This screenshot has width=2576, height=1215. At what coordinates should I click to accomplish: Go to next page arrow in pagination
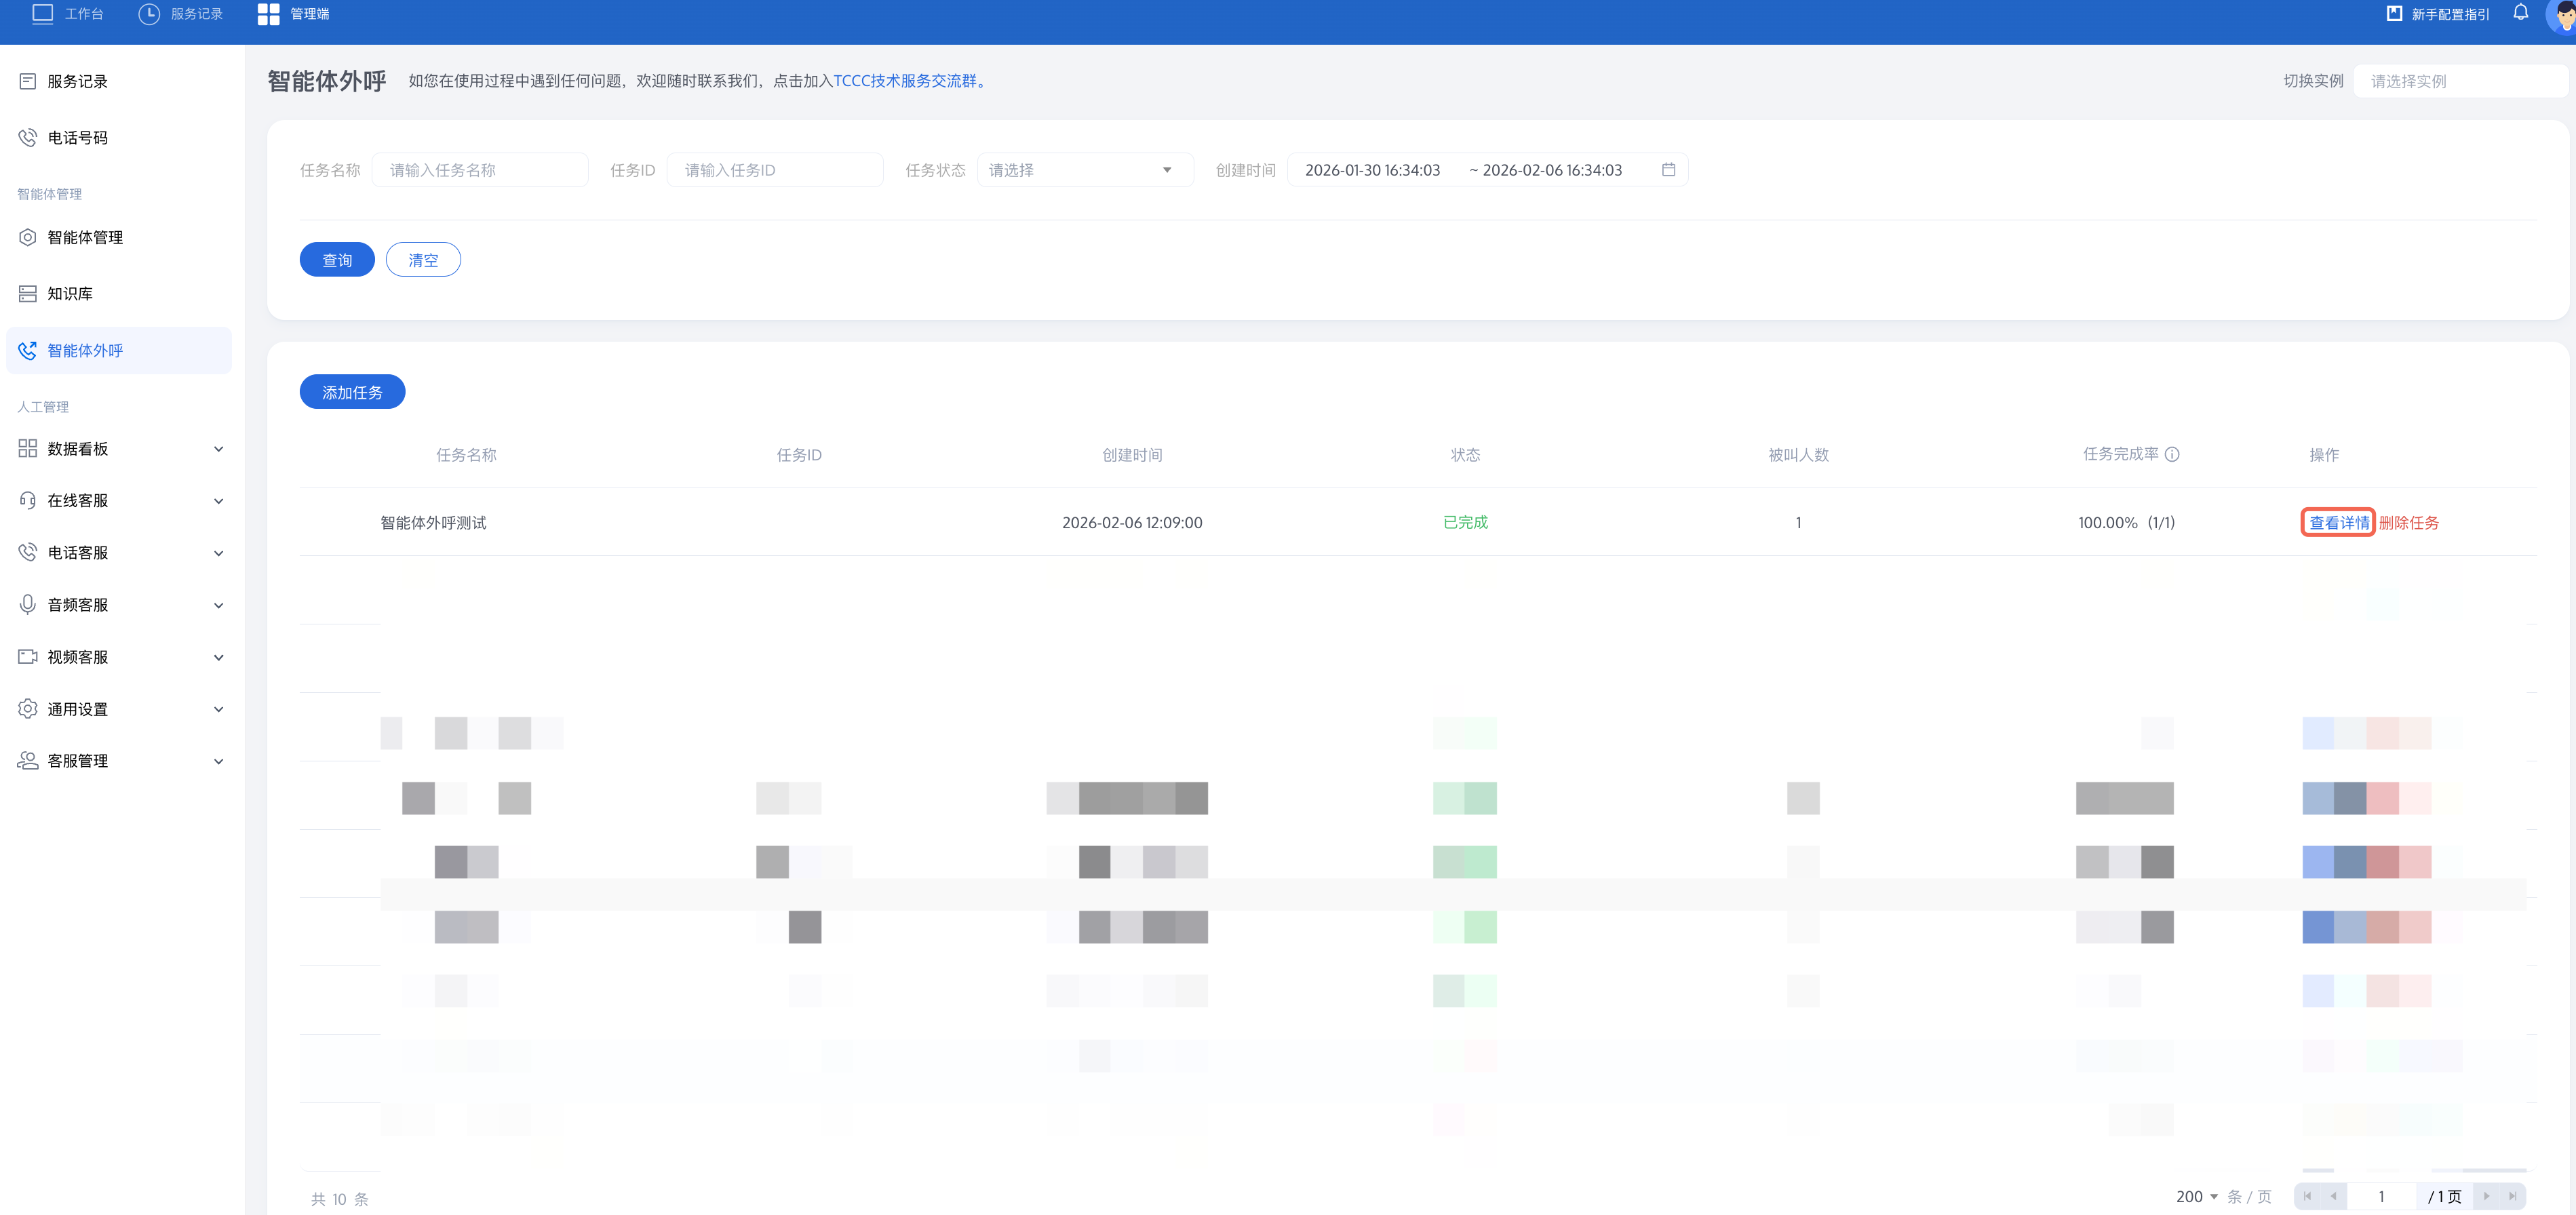2486,1196
